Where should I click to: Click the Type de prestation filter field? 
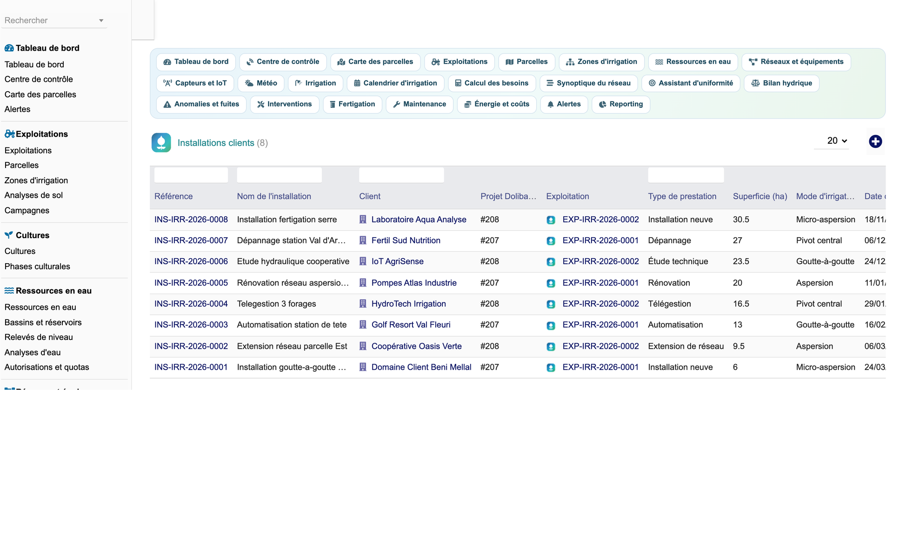point(686,175)
